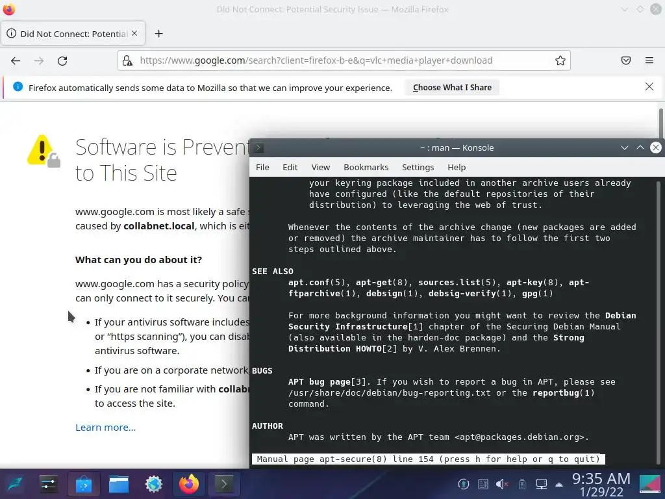Open the Dolphin file manager on the taskbar

pyautogui.click(x=119, y=483)
